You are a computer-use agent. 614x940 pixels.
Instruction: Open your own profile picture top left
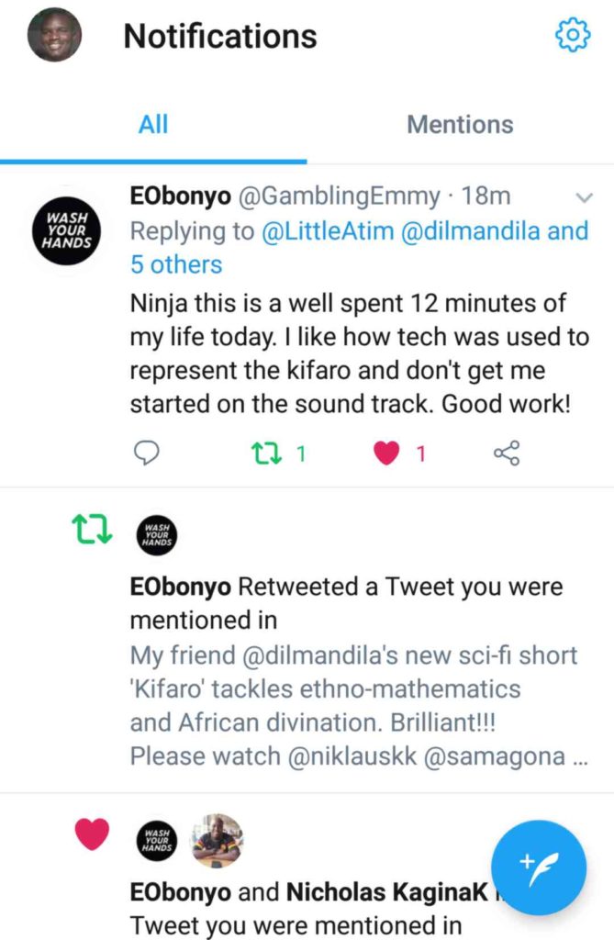click(53, 38)
